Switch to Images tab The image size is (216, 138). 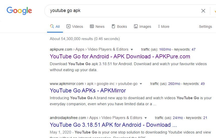coord(142,27)
